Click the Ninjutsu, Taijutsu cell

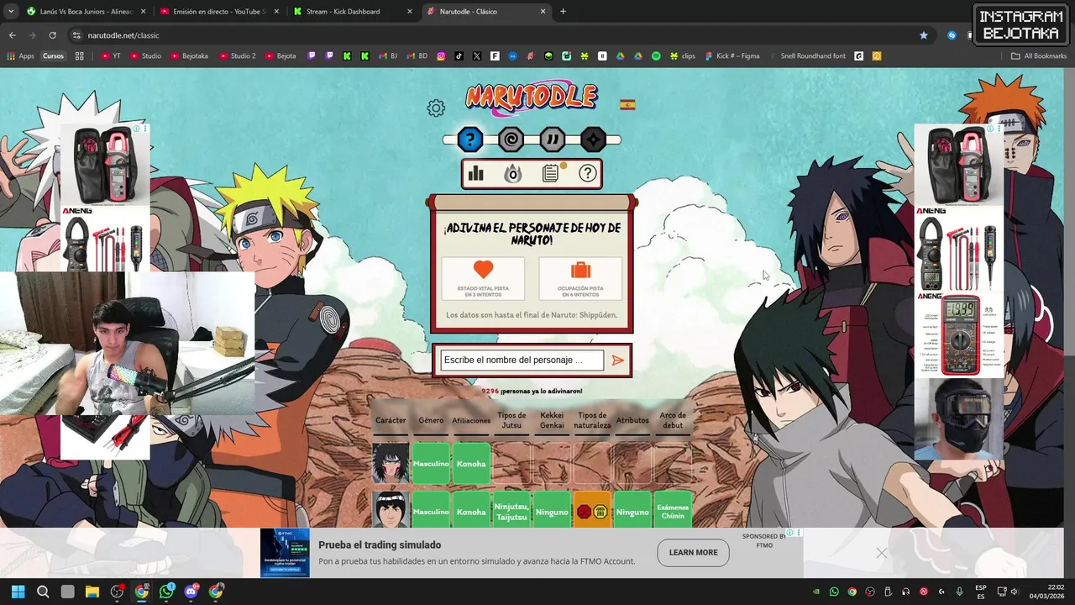[511, 510]
